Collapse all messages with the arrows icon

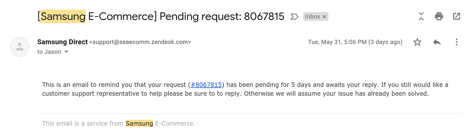click(421, 16)
